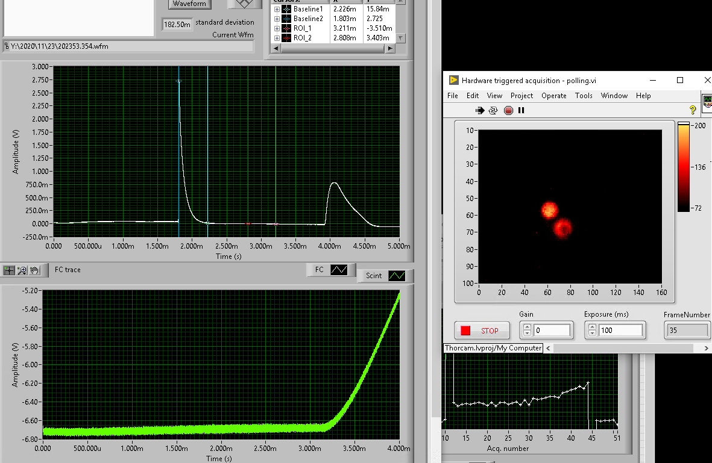Toggle the Scint plot legend swatch
Screen dimensions: 712x463
coord(397,276)
